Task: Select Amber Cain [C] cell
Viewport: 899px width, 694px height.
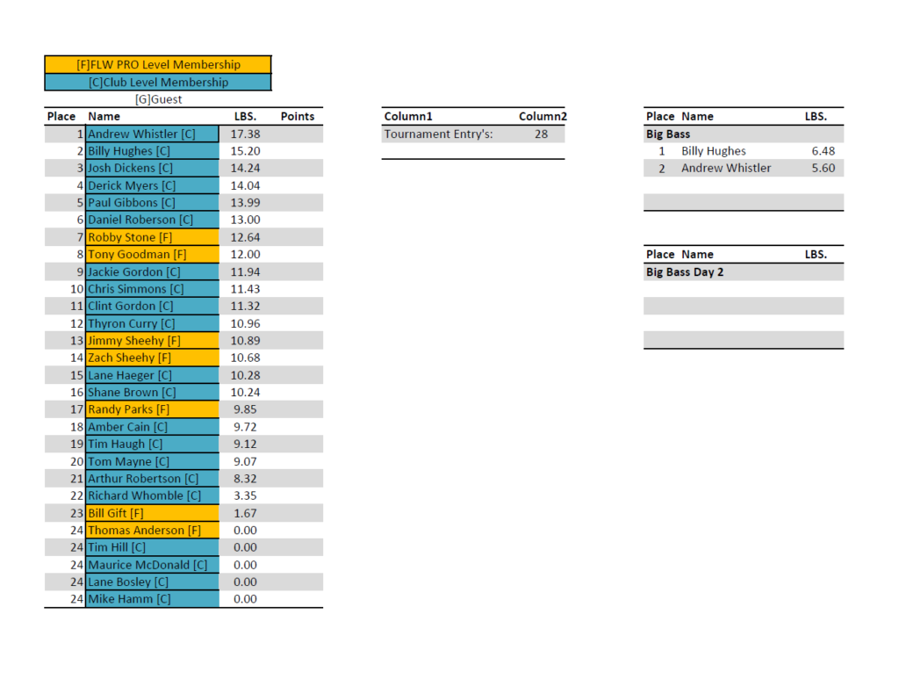Action: 152,427
